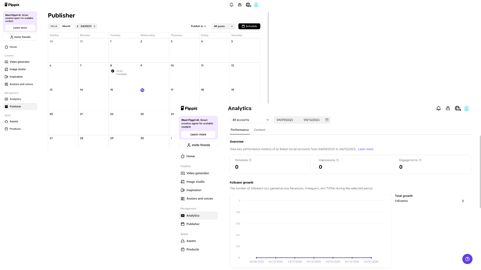
Task: Select the Performance tab
Action: coord(239,130)
